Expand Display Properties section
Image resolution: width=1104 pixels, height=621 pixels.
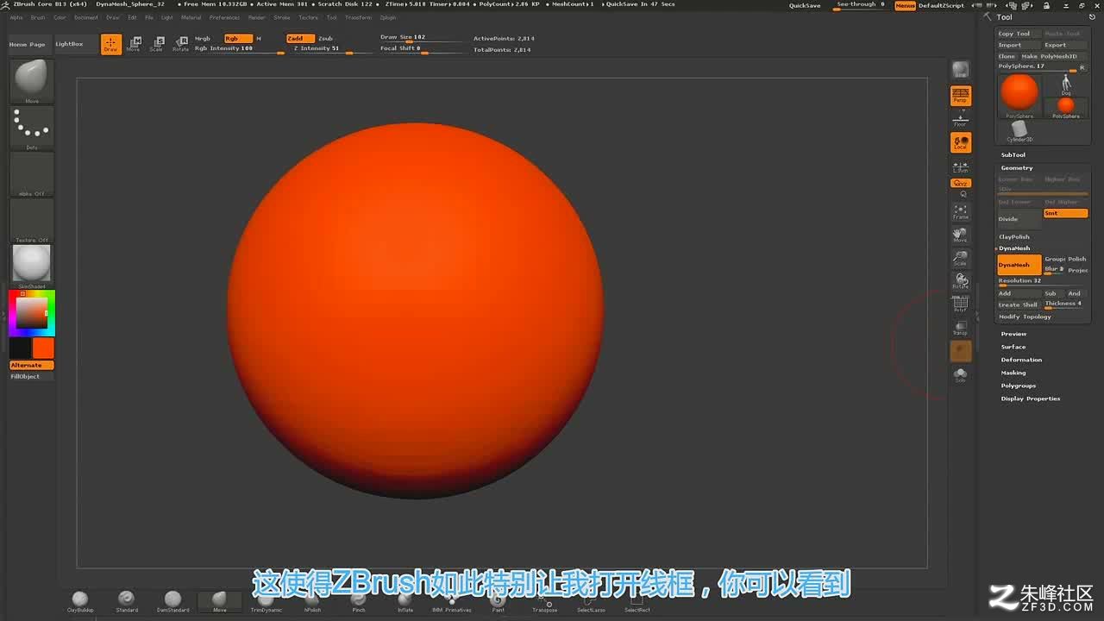tap(1031, 398)
